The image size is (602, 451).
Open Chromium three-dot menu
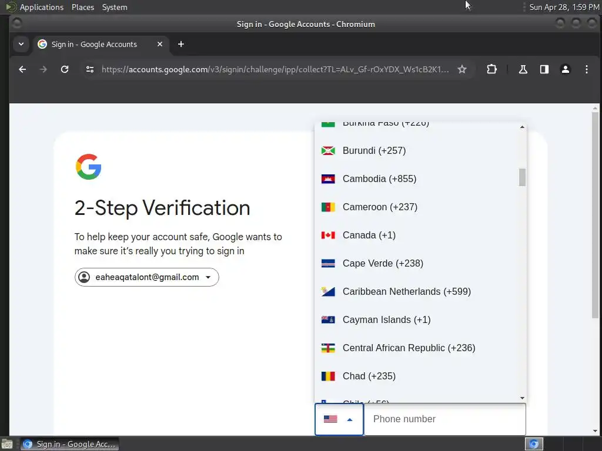[586, 69]
